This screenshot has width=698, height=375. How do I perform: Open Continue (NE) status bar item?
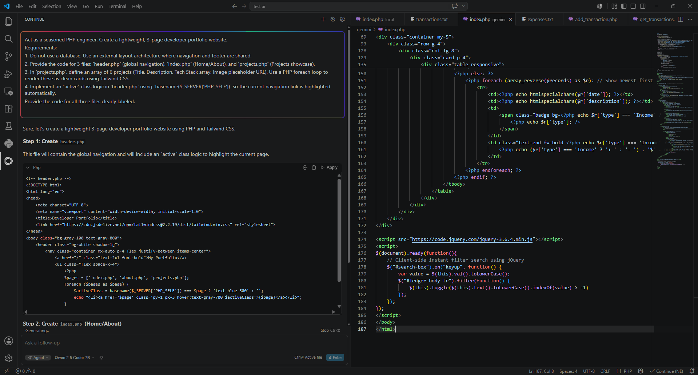666,371
